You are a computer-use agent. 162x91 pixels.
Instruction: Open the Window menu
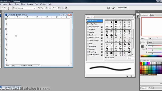43,4
